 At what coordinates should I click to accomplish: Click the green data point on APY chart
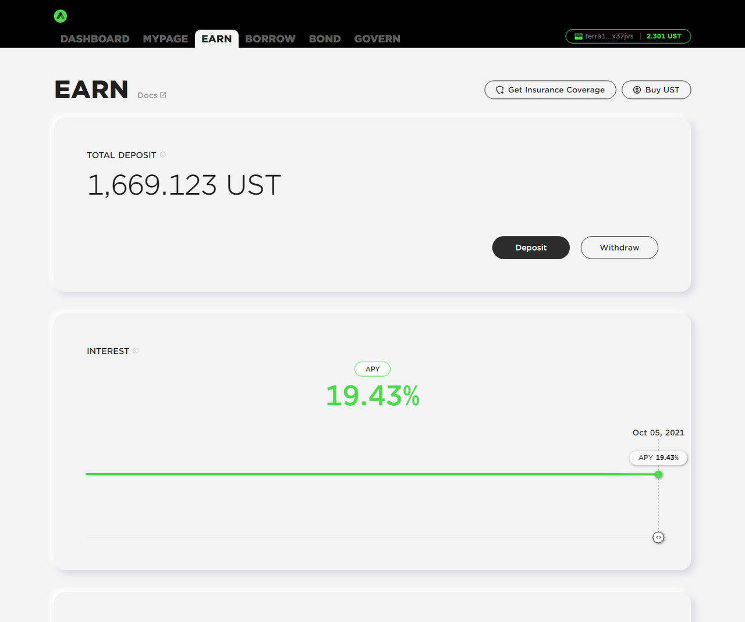(658, 474)
